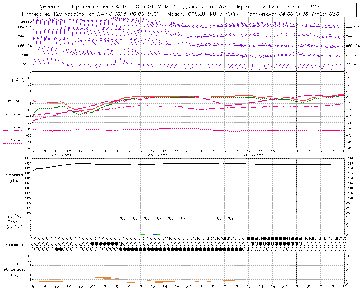Click the "(км)" unit under convective cloudiness
The height and width of the screenshot is (289, 361).
[x=14, y=275]
